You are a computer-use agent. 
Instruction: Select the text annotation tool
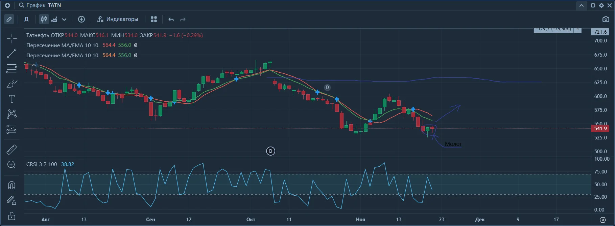12,99
